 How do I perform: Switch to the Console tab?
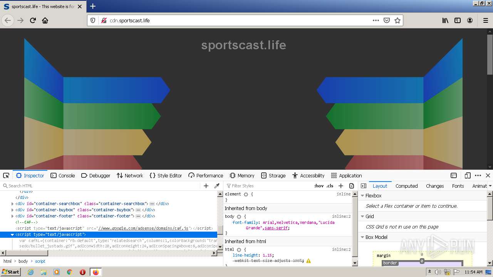pos(63,175)
